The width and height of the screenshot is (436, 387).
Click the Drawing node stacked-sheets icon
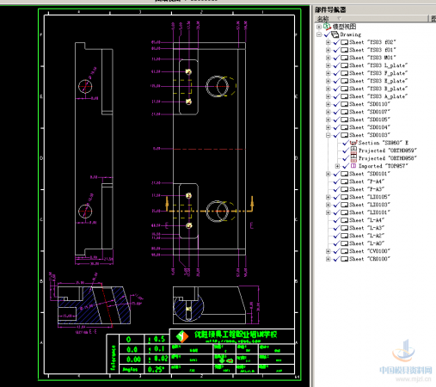coord(335,34)
